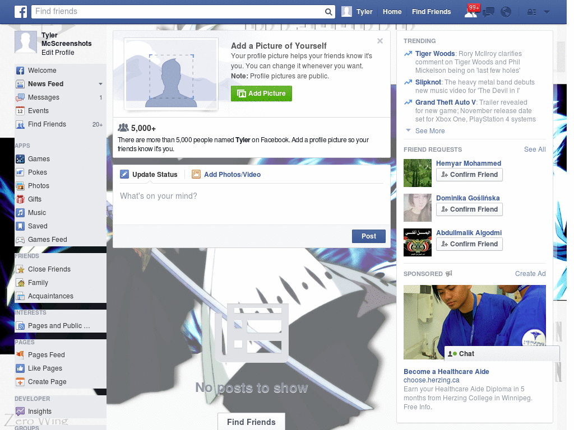574x430 pixels.
Task: Click the Create Page plus icon
Action: click(x=21, y=382)
